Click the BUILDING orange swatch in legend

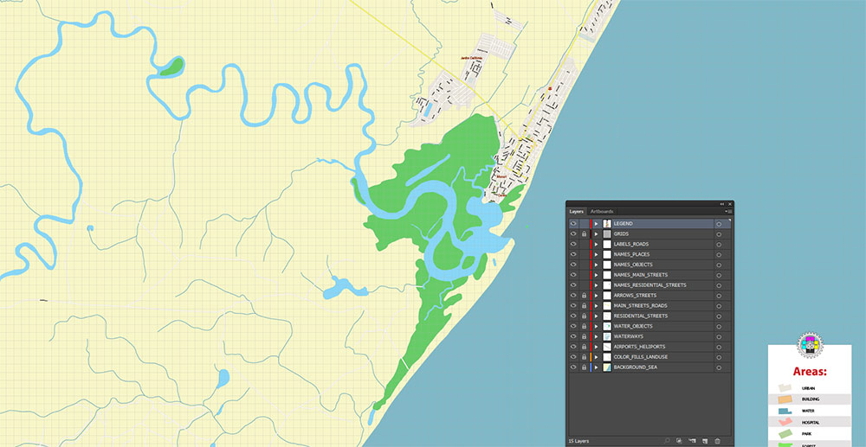tap(785, 399)
